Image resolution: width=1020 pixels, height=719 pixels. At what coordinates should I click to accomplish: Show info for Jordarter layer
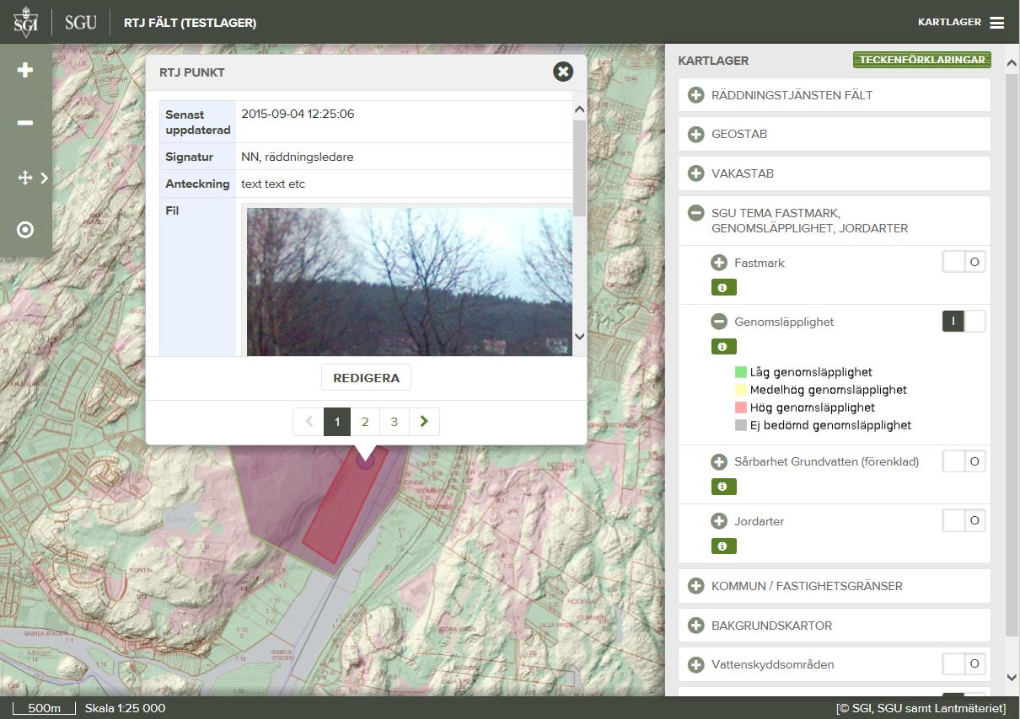pyautogui.click(x=723, y=546)
